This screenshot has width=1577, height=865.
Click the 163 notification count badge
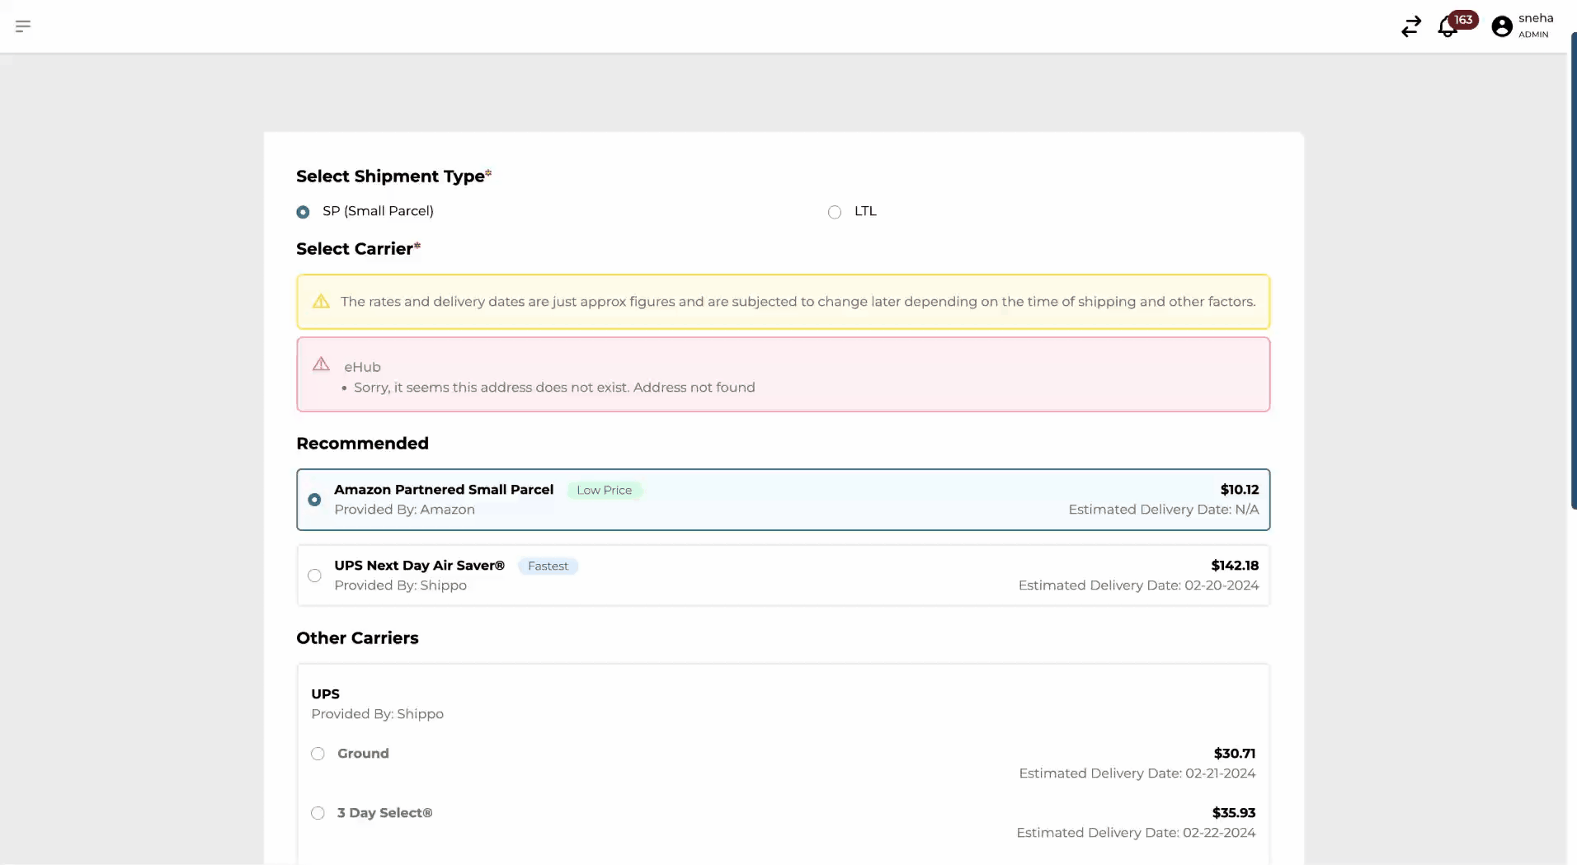click(1463, 20)
